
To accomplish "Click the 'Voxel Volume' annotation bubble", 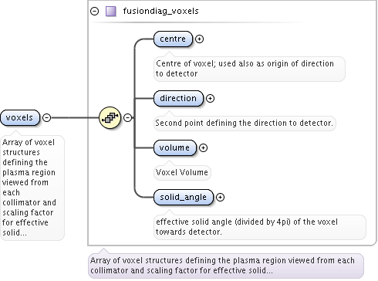I will (182, 172).
